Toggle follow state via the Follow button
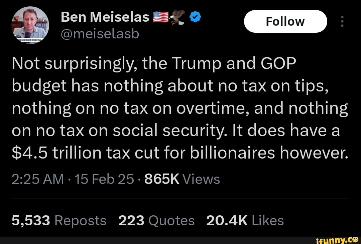The image size is (361, 244). click(285, 21)
